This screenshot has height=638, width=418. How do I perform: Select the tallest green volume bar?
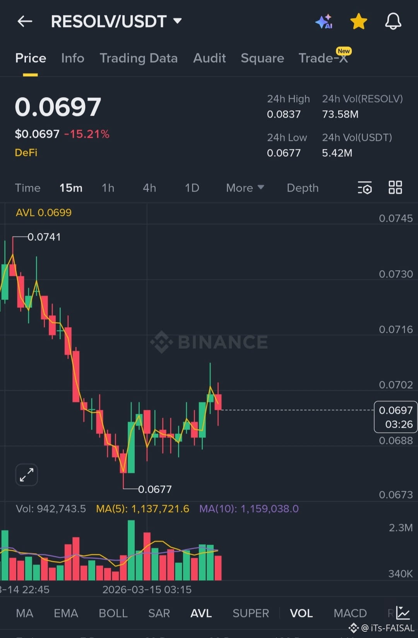point(131,550)
